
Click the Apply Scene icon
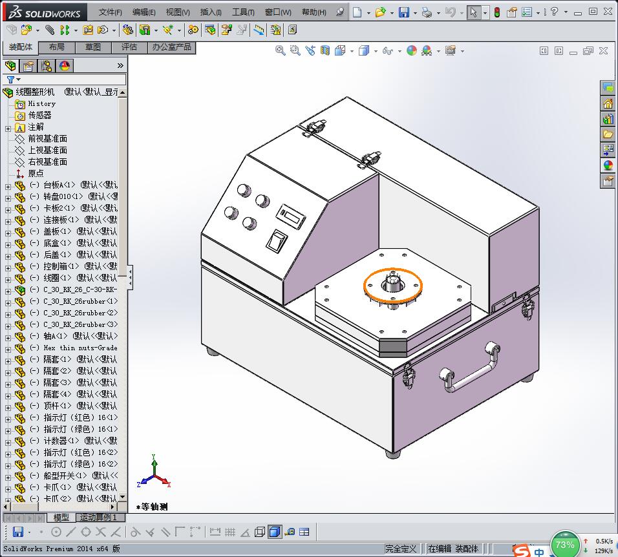click(427, 50)
